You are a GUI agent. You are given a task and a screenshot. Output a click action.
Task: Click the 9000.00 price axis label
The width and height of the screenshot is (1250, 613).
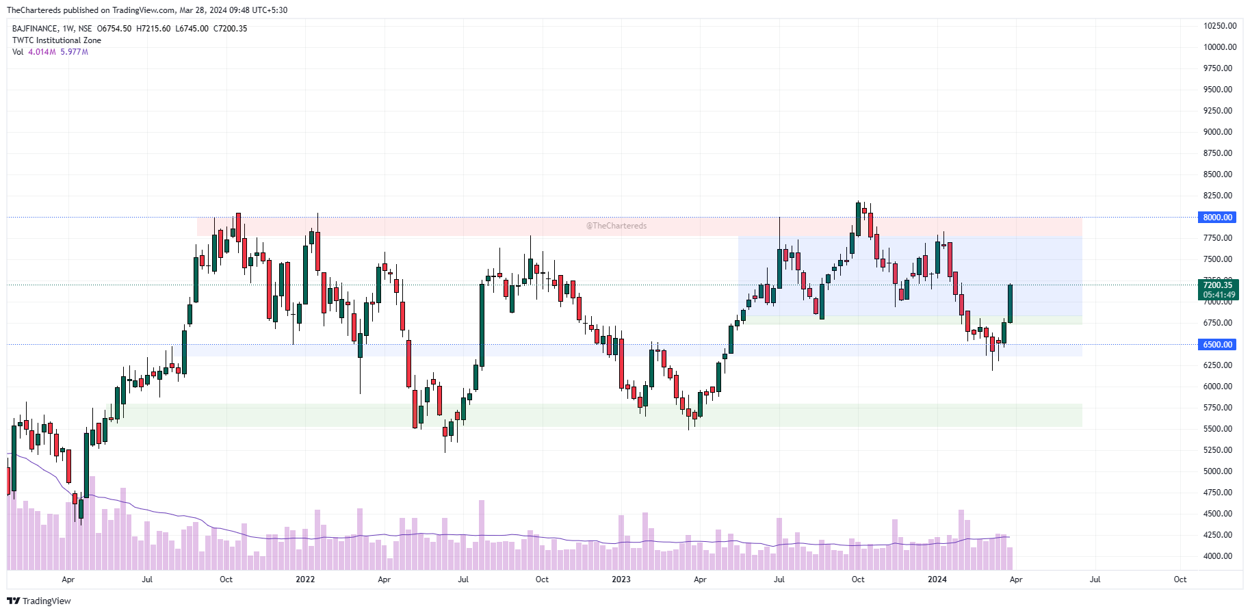(x=1218, y=132)
